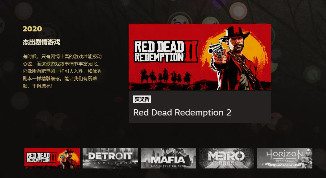Click the 2020 year heading
The width and height of the screenshot is (326, 178).
pos(32,29)
